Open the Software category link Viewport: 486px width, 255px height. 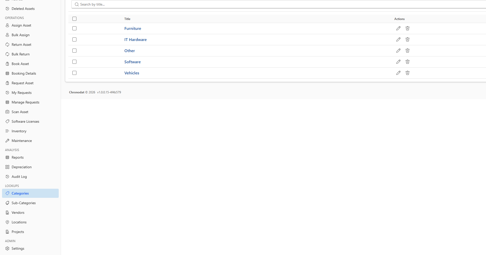click(x=132, y=62)
